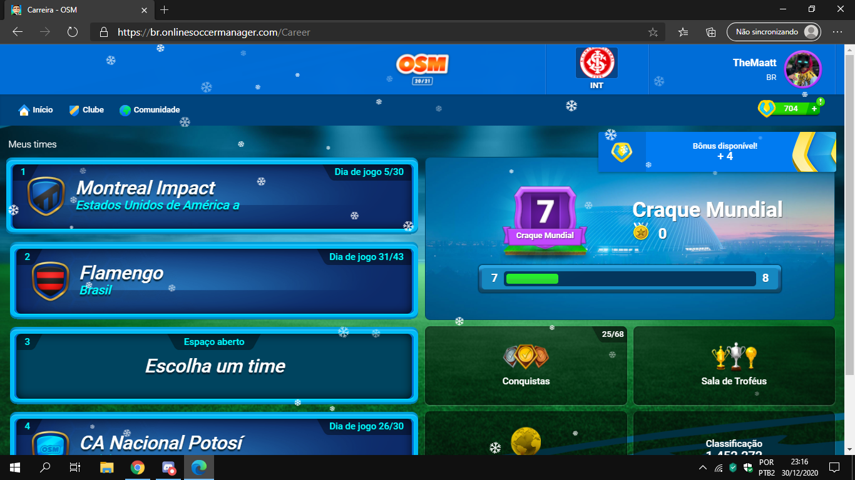Open Windows taskbar search
Image resolution: width=855 pixels, height=480 pixels.
(45, 467)
